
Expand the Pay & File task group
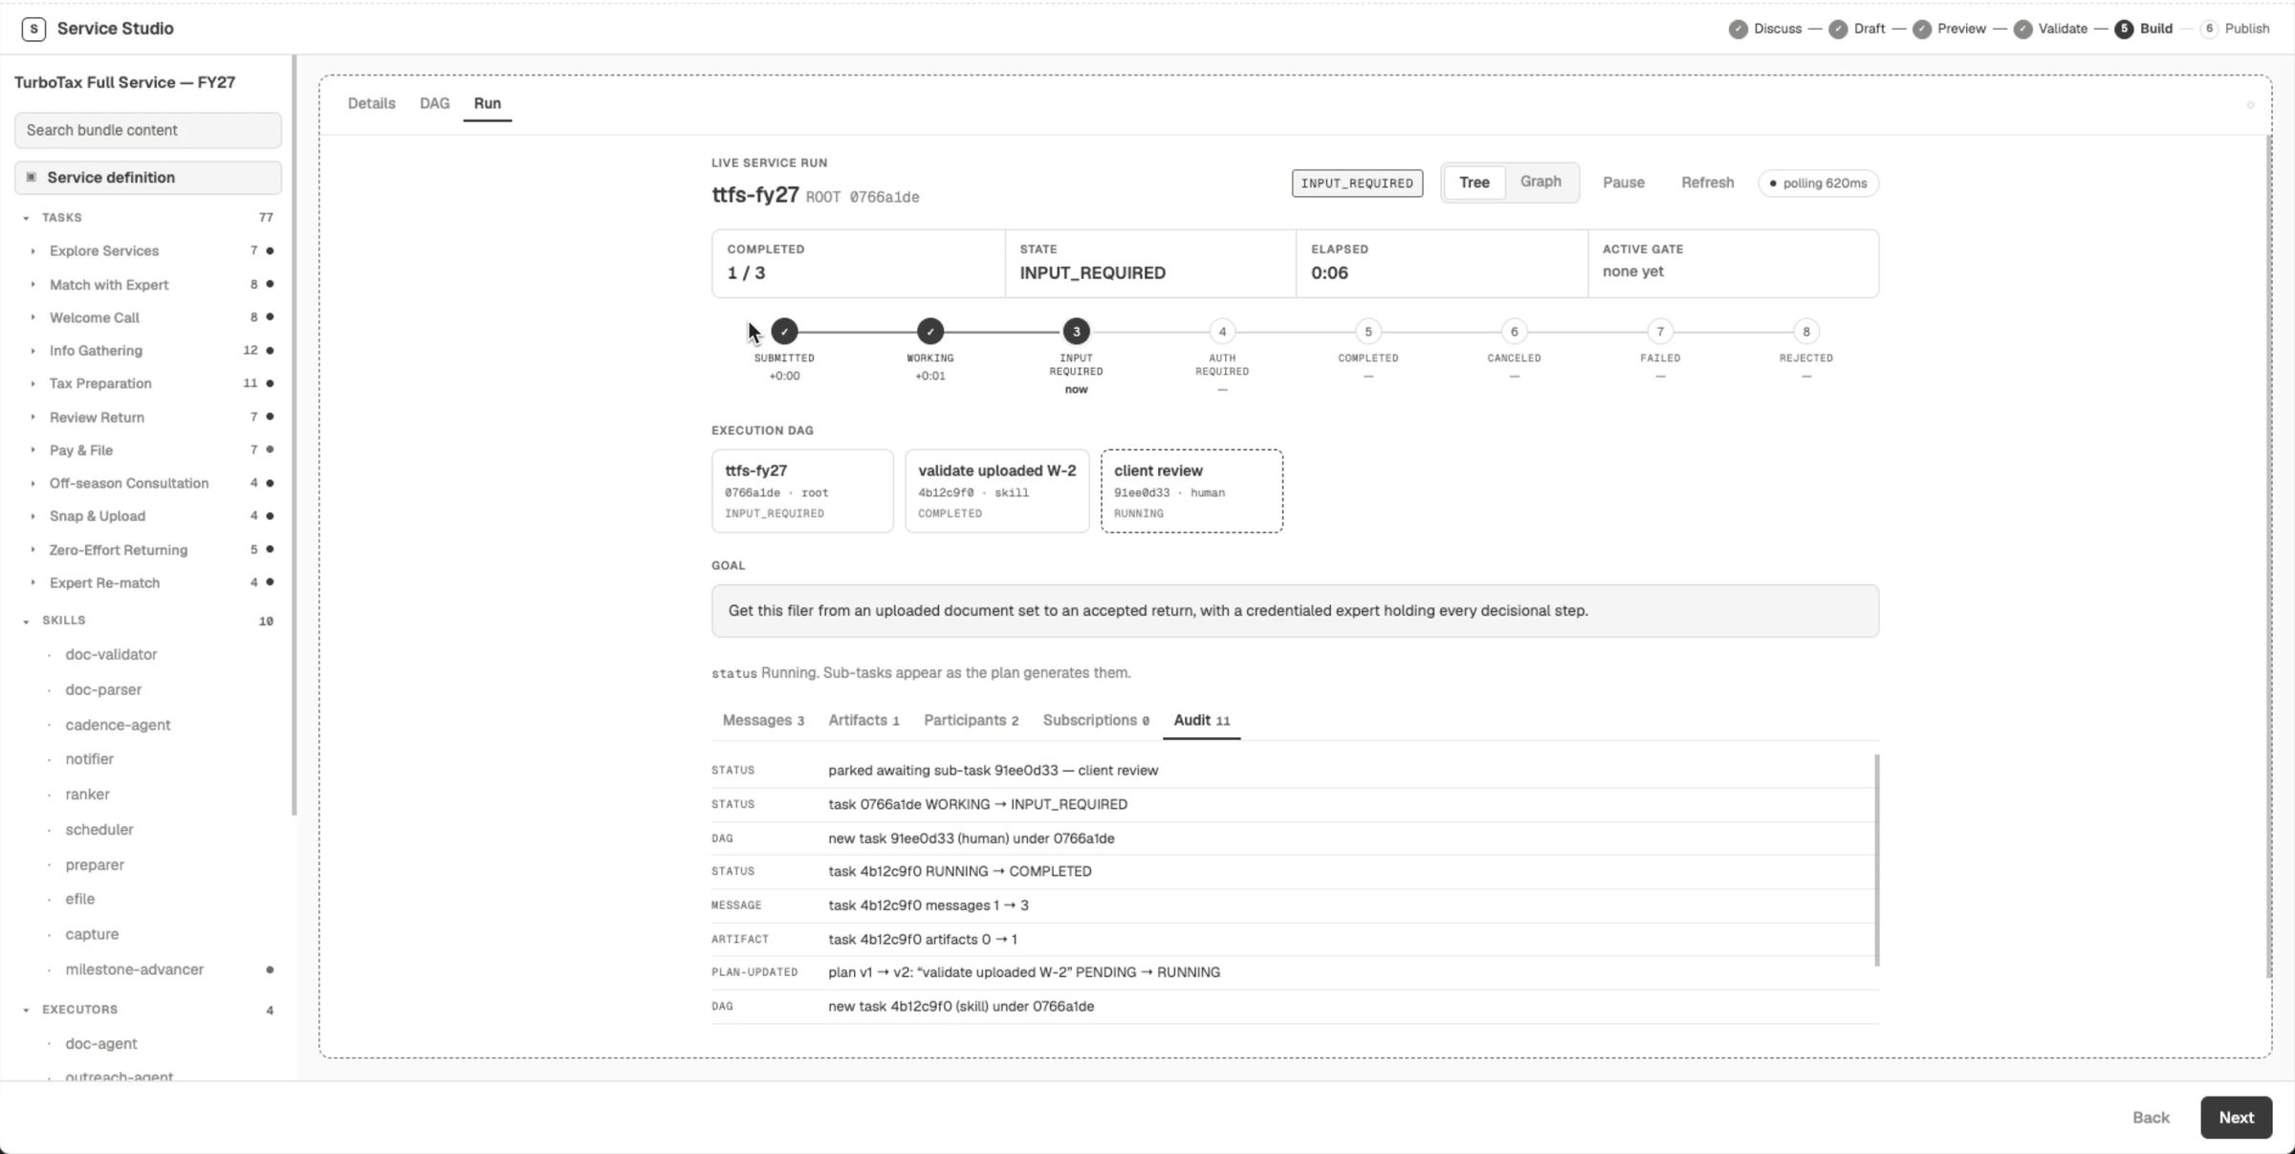[33, 450]
